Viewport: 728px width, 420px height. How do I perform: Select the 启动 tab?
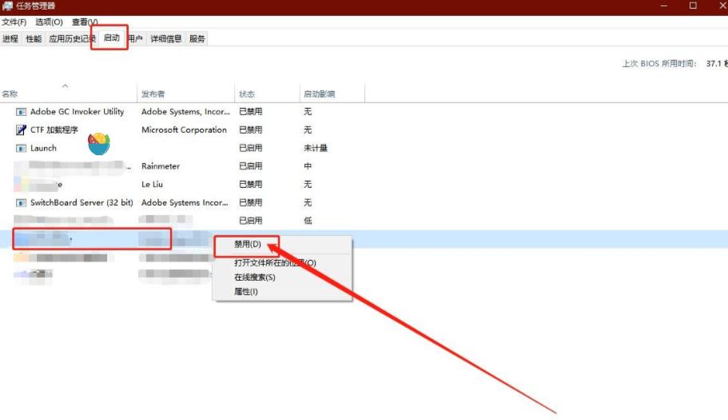point(111,38)
